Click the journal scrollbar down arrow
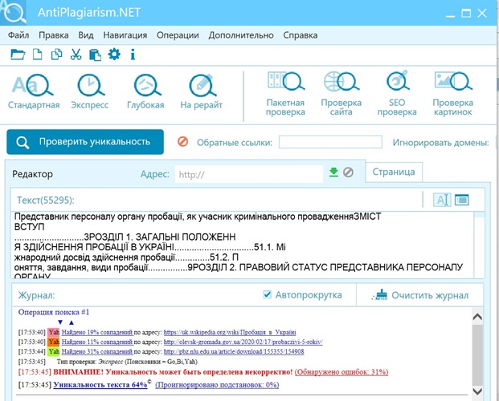 (477, 391)
